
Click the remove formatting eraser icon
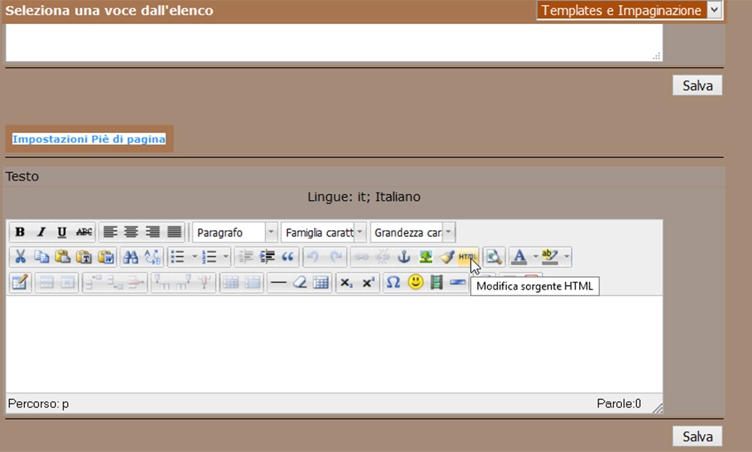click(300, 282)
